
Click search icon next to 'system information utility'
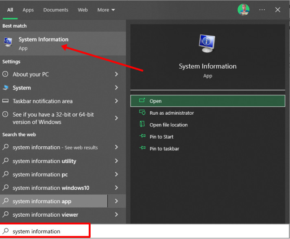pos(6,161)
